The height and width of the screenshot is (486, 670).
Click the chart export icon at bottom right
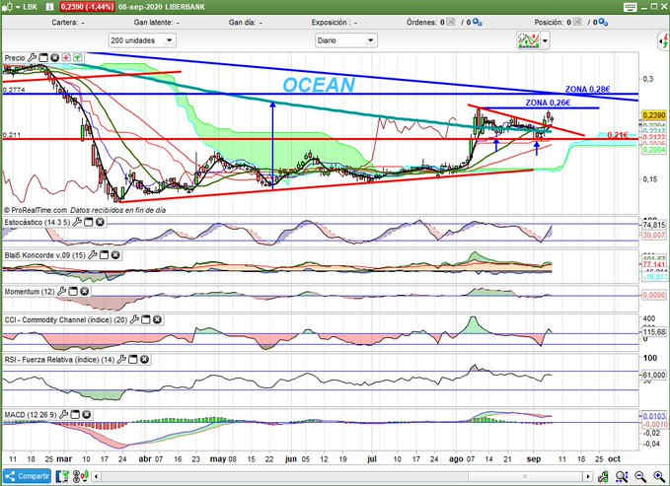tap(603, 476)
